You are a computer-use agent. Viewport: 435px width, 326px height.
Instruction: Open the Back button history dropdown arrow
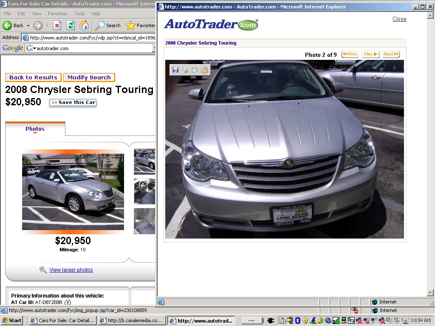coord(28,25)
